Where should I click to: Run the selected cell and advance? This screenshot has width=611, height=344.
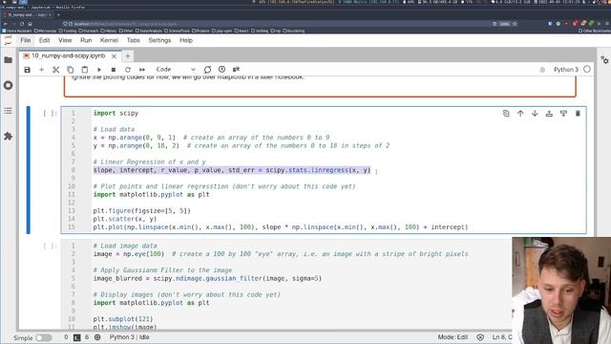click(x=99, y=70)
